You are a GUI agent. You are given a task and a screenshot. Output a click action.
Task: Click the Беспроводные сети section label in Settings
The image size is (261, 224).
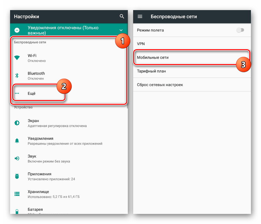(x=30, y=42)
